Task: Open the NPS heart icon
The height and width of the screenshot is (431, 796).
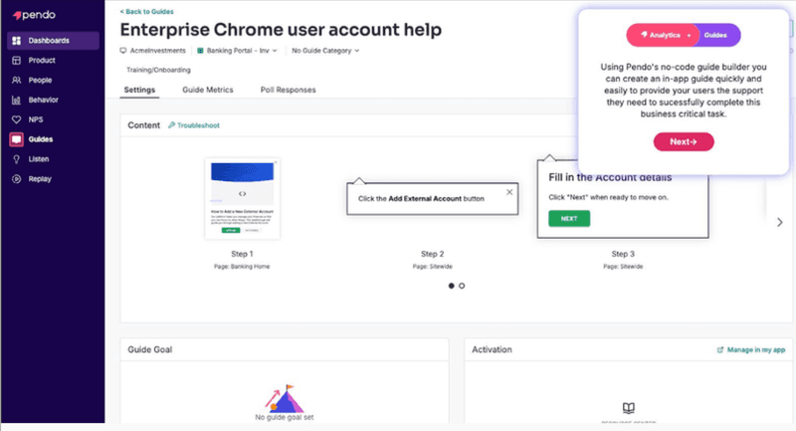Action: coord(16,119)
